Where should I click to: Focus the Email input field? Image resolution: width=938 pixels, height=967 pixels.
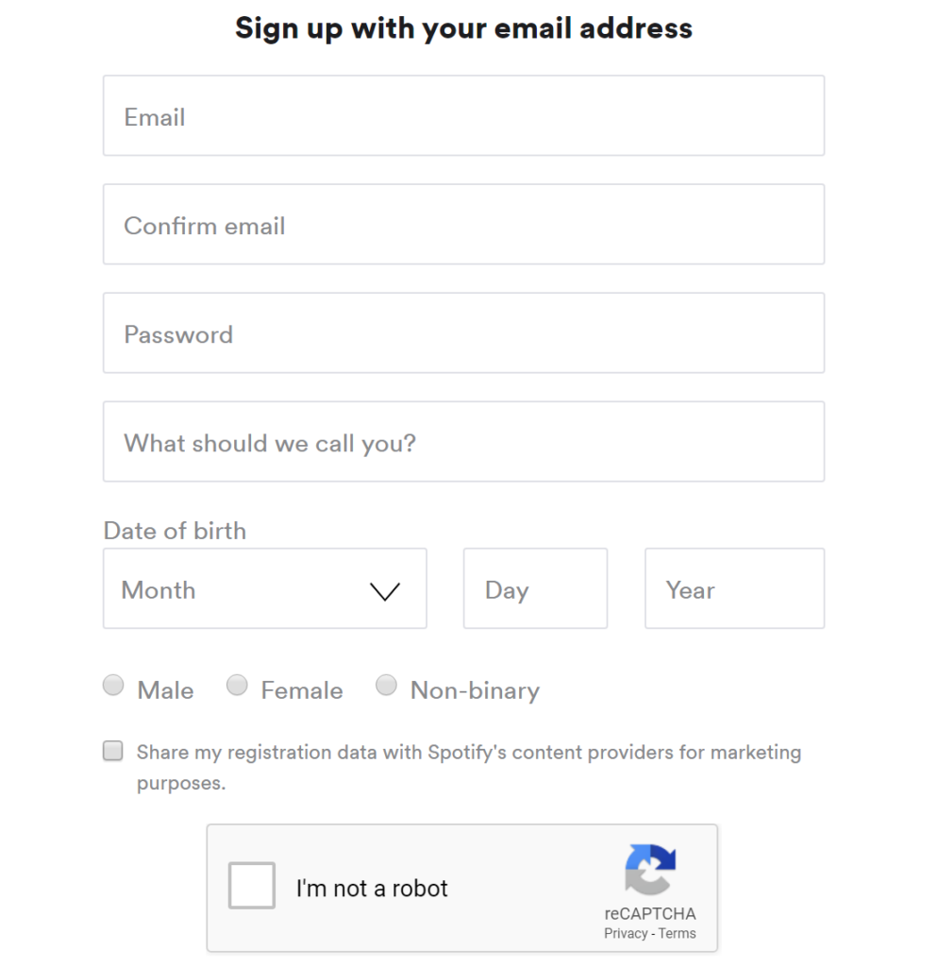tap(463, 116)
